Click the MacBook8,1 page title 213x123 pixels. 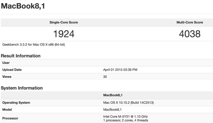click(x=23, y=6)
